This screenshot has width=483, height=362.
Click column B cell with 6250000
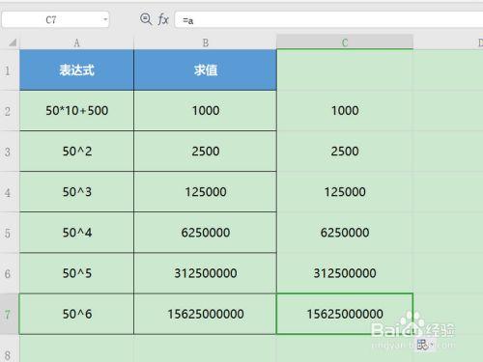(205, 233)
